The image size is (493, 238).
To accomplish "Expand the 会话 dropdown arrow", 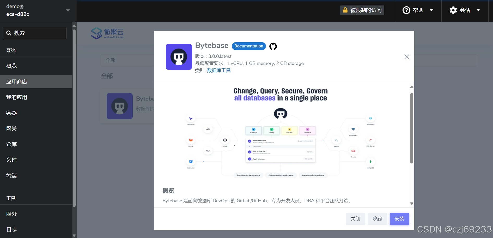I will click(x=478, y=10).
